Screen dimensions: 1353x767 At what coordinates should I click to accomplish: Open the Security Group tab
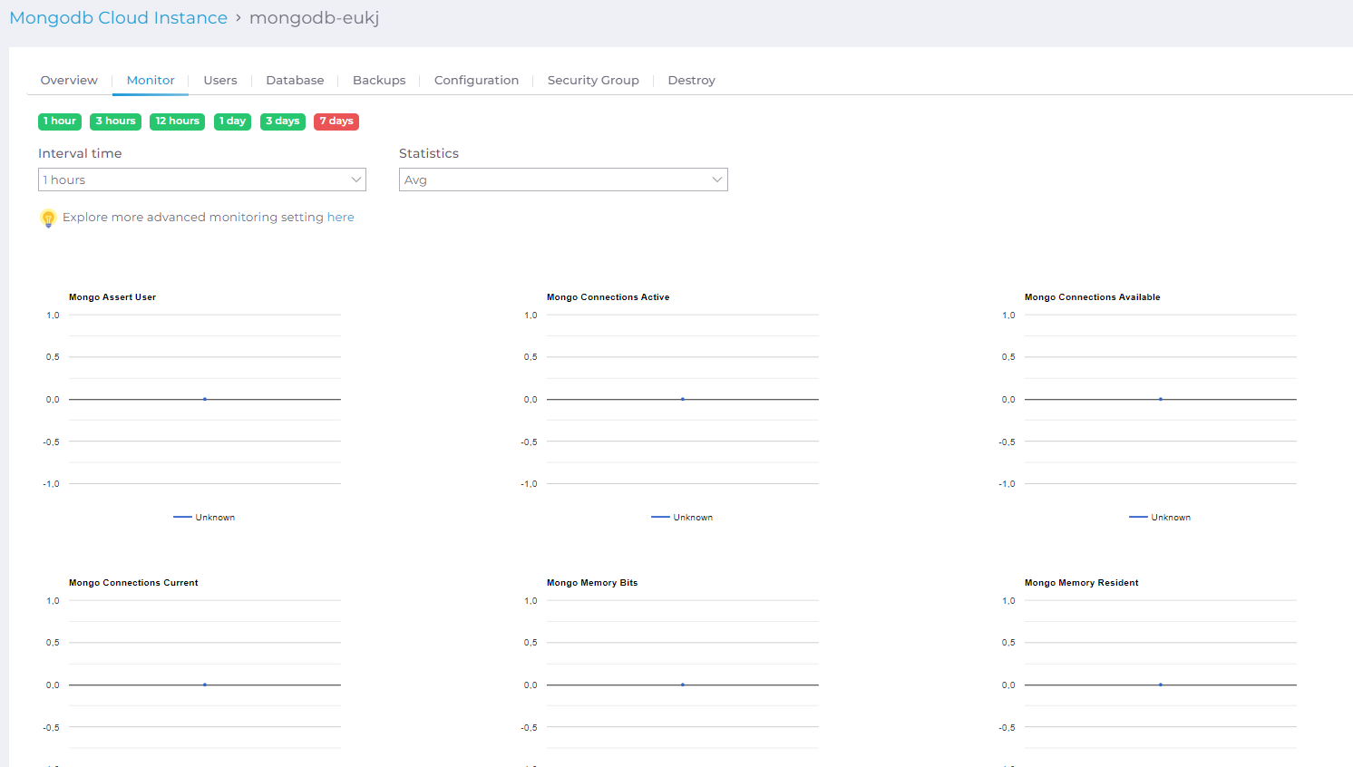[593, 80]
